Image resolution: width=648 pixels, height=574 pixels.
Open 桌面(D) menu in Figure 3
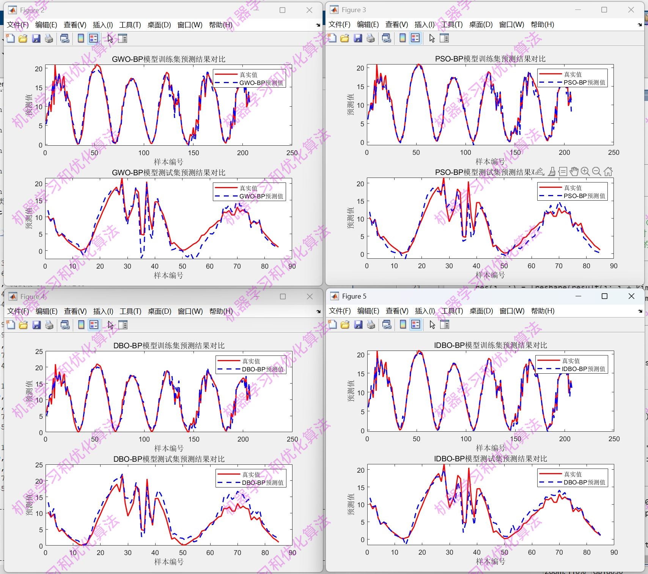click(481, 25)
